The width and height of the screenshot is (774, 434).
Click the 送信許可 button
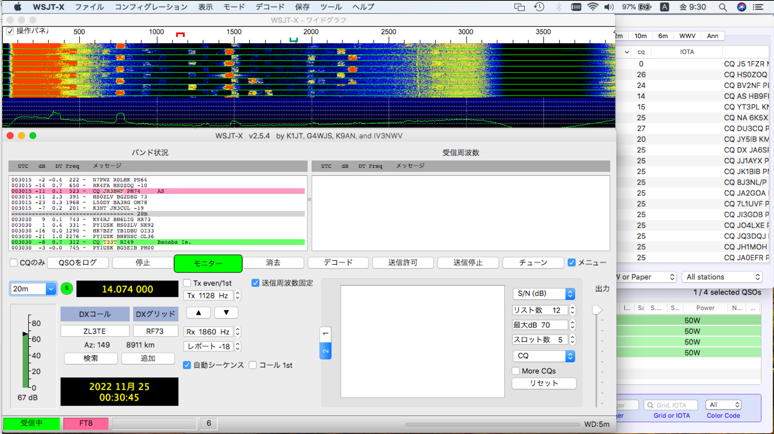tap(403, 263)
